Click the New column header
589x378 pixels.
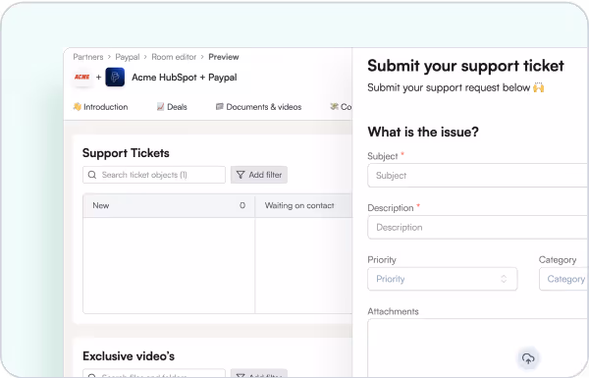click(x=169, y=205)
